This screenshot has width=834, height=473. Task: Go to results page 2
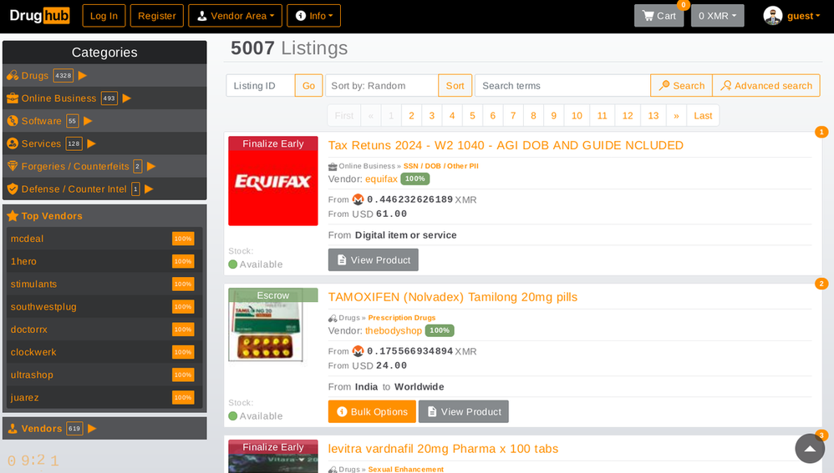[411, 116]
